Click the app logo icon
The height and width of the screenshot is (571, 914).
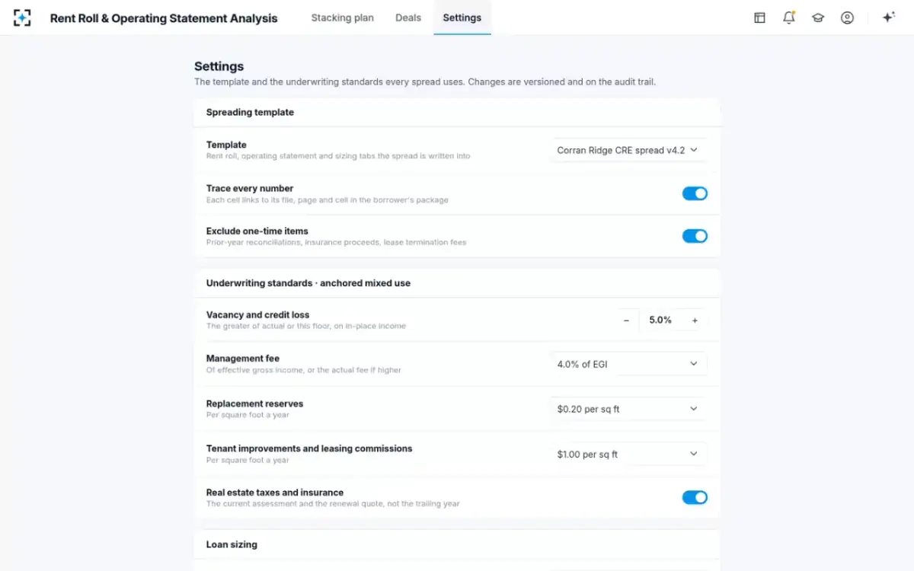pyautogui.click(x=22, y=18)
